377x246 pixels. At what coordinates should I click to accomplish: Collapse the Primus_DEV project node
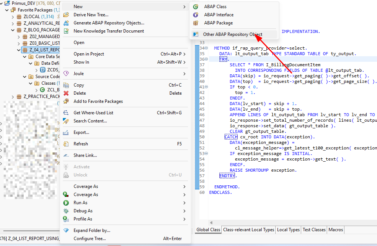[x=1, y=3]
